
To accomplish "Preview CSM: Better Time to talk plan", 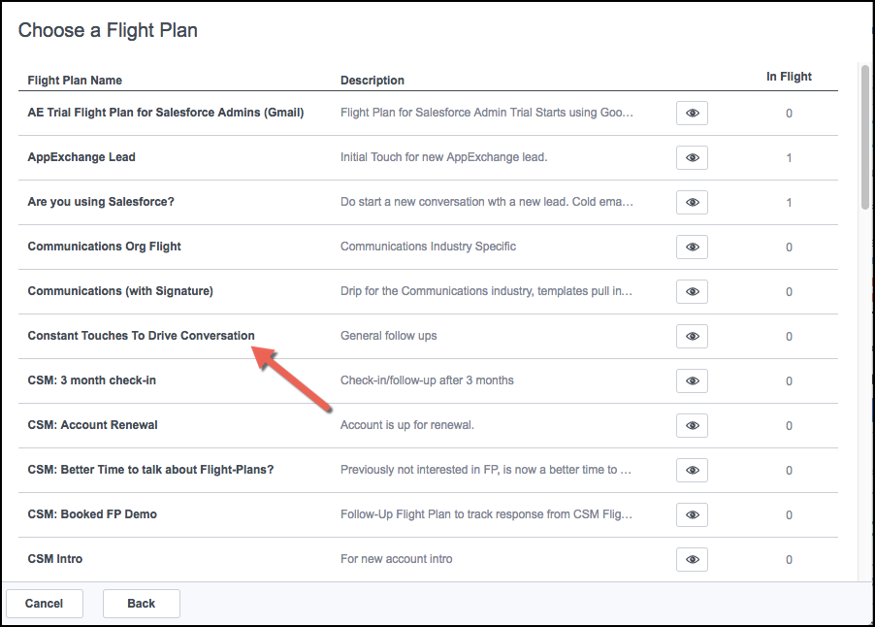I will pos(692,470).
